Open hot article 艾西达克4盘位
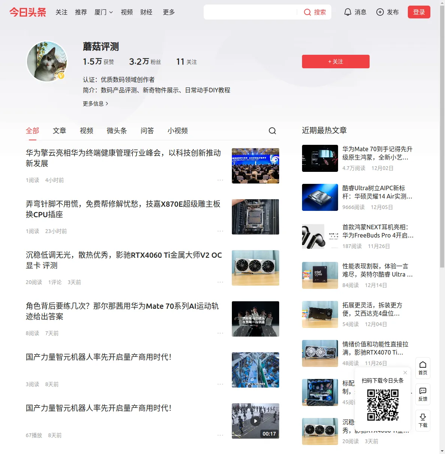 (x=372, y=309)
